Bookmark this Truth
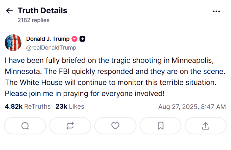Screen dimensions: 231x150 [x=160, y=126]
